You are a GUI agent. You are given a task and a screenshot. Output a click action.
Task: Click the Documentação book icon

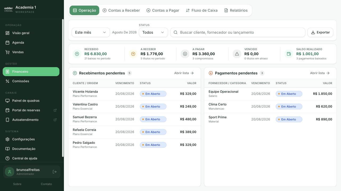(7, 149)
